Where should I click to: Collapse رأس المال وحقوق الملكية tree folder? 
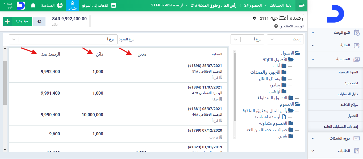pyautogui.click(x=291, y=111)
